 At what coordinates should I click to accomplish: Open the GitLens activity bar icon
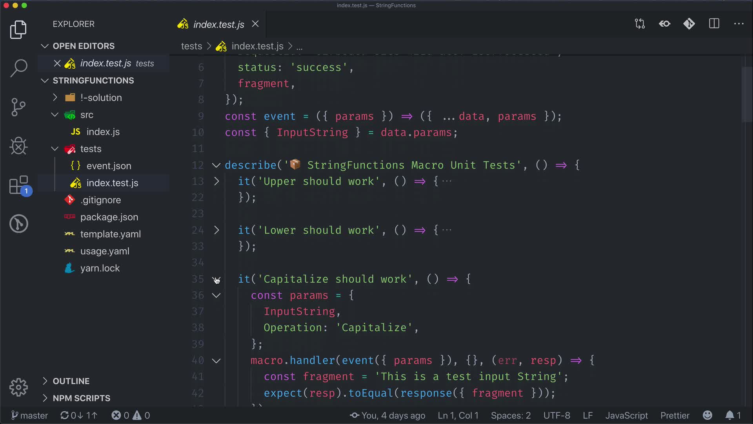[x=18, y=224]
